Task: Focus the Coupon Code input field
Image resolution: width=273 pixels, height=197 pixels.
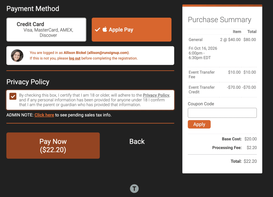Action: [222, 113]
